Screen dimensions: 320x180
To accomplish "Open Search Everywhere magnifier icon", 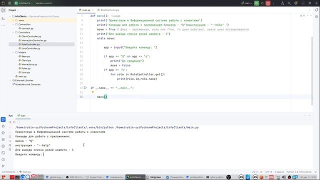I will click(x=289, y=3).
